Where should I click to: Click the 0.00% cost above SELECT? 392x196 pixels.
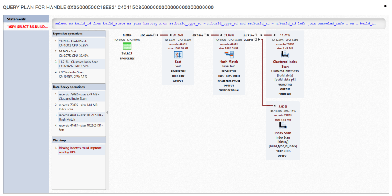click(127, 35)
